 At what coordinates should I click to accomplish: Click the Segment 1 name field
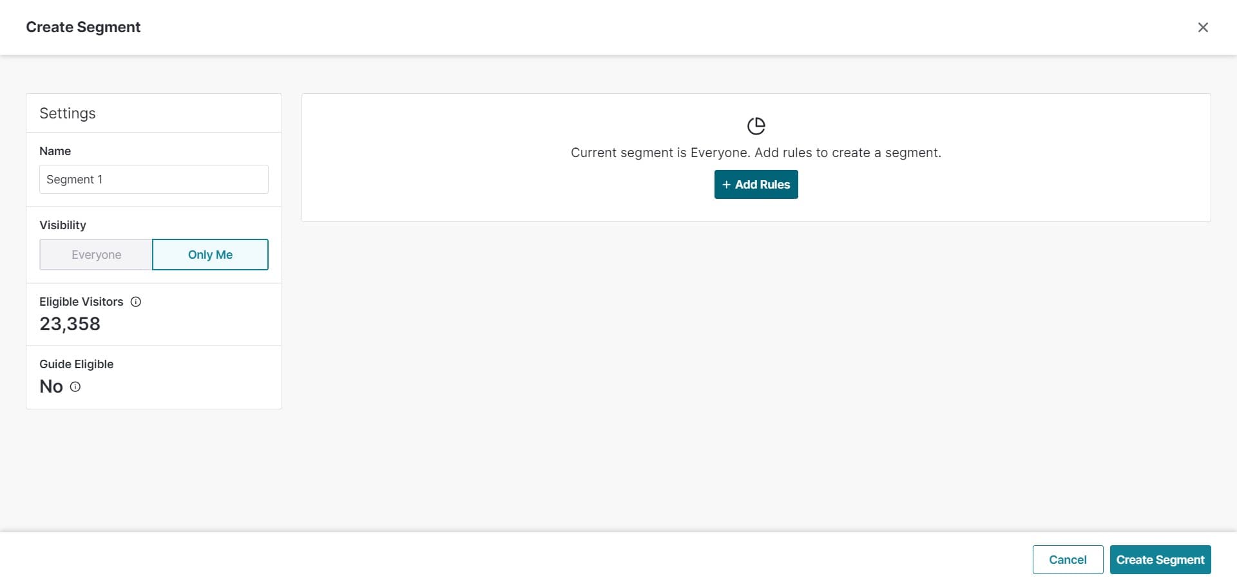coord(153,180)
